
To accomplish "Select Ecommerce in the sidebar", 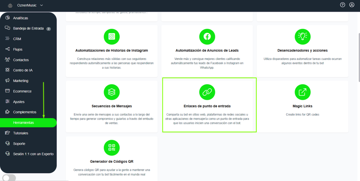I will tap(22, 91).
